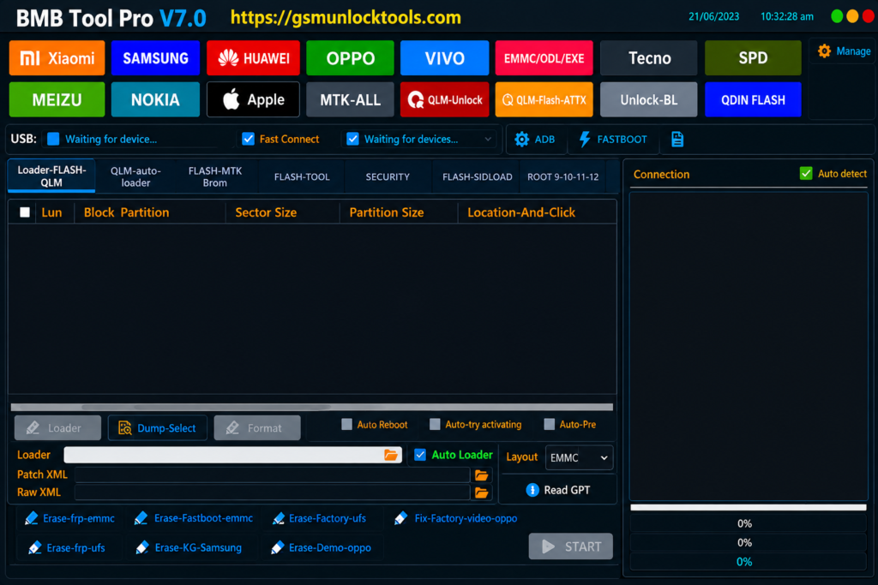The height and width of the screenshot is (585, 878).
Task: Click the Patch XML path field
Action: pos(272,475)
